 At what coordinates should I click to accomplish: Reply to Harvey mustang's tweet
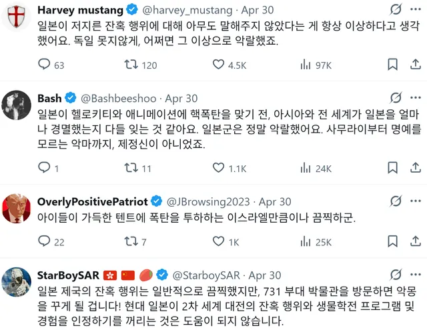click(x=44, y=65)
